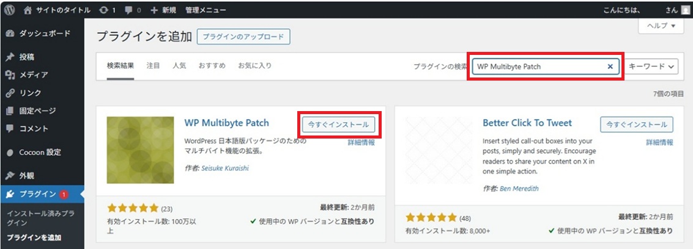
Task: Click the speech bubble icon beside コメント
Action: [x=10, y=129]
